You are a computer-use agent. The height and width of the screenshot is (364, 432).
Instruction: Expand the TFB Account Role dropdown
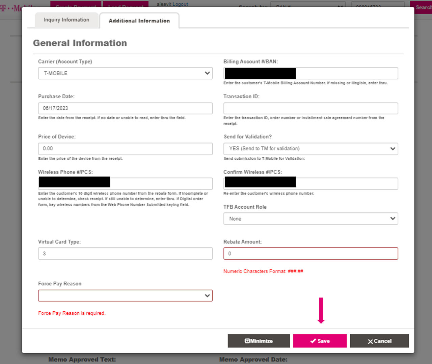coord(310,219)
